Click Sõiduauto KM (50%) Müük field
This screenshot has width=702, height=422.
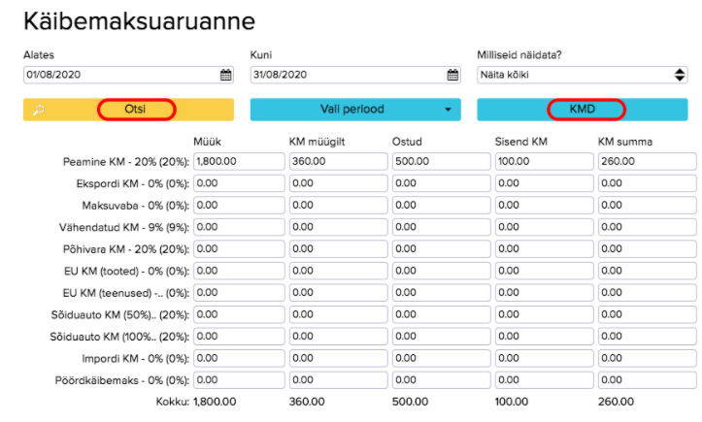point(239,315)
